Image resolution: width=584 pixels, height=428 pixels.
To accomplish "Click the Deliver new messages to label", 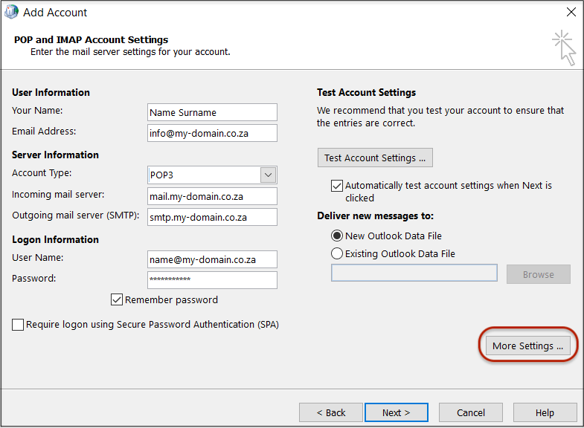I will pyautogui.click(x=376, y=216).
